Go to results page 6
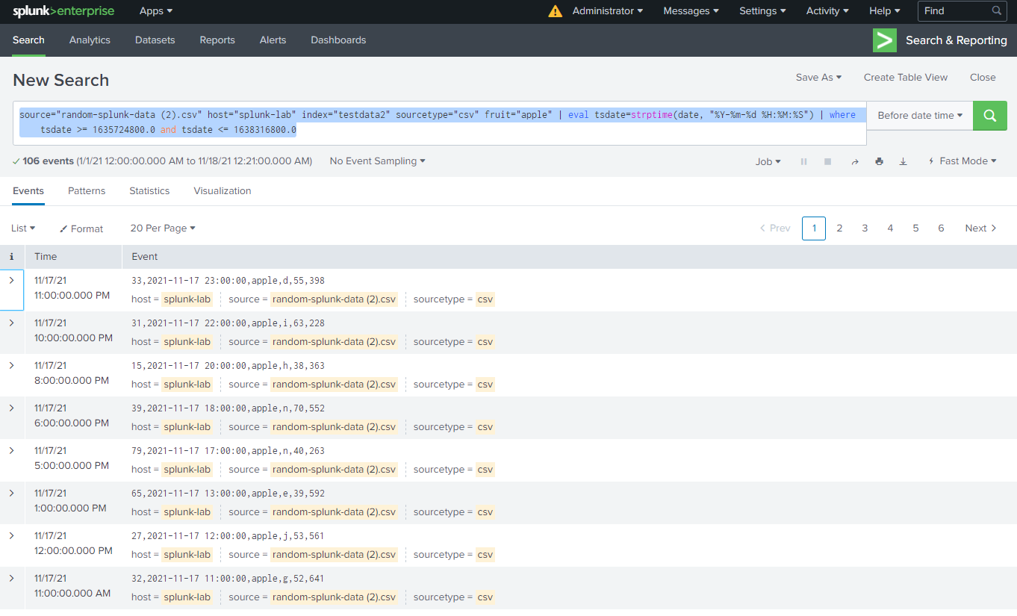 click(941, 228)
